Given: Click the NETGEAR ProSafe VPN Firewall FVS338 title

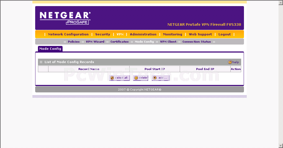Looking at the screenshot, I should 204,25.
